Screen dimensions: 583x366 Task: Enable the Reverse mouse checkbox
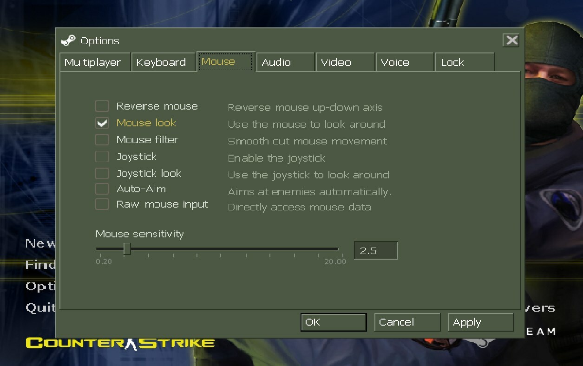[x=102, y=106]
